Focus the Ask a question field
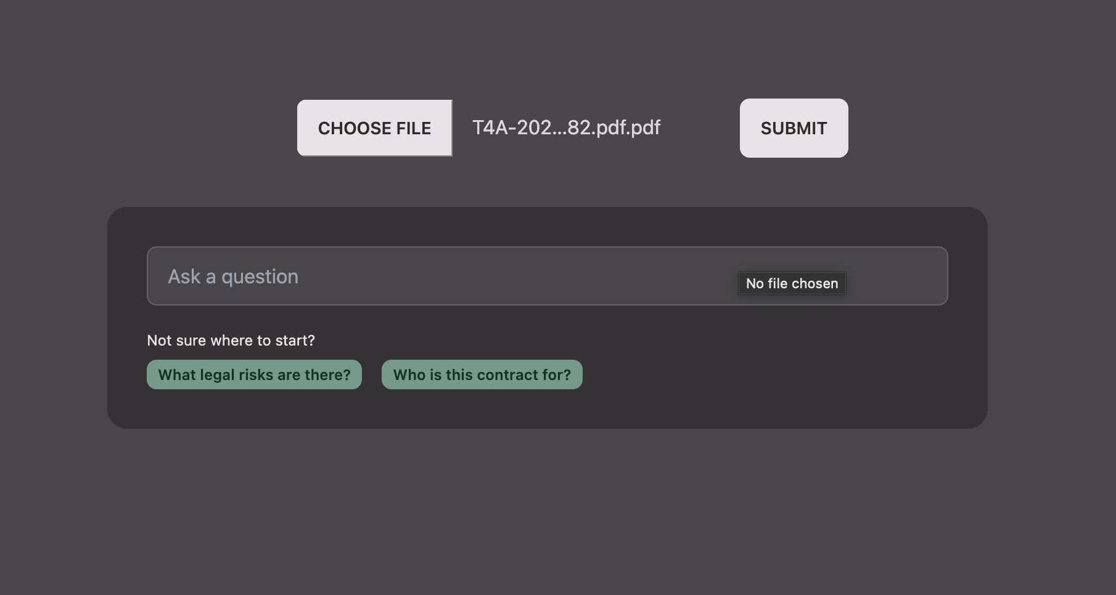This screenshot has width=1116, height=595. pyautogui.click(x=547, y=276)
